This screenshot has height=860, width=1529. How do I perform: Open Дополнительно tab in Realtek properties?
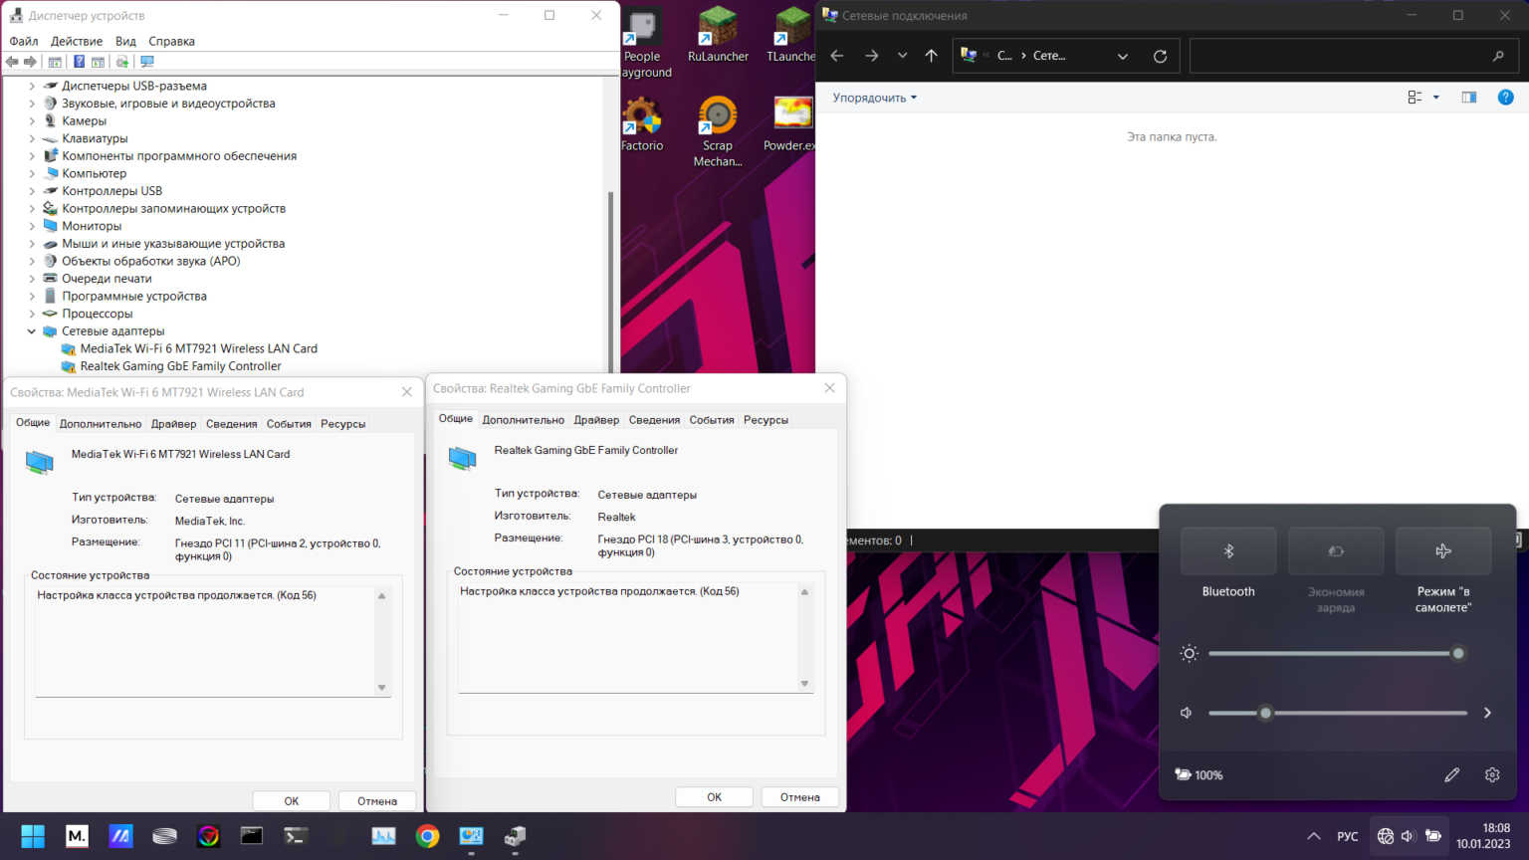coord(524,420)
